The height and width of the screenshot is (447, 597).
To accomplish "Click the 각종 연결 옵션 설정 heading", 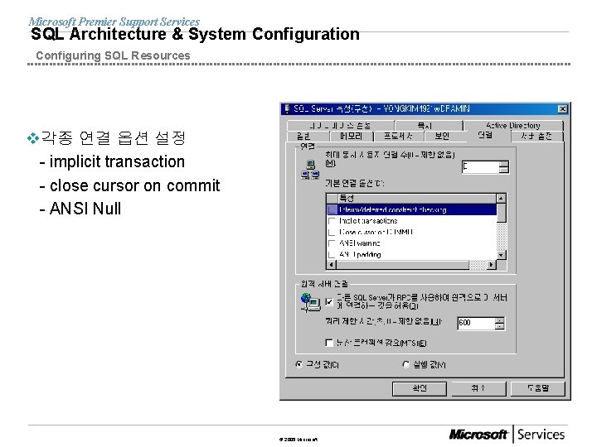I will pos(113,138).
